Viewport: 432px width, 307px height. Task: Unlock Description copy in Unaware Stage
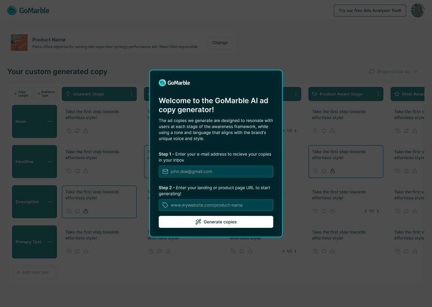[86, 211]
